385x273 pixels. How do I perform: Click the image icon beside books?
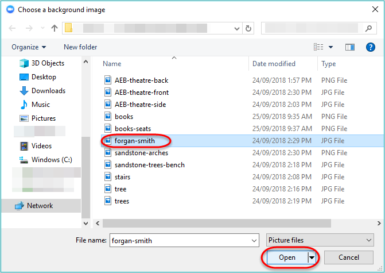[108, 116]
